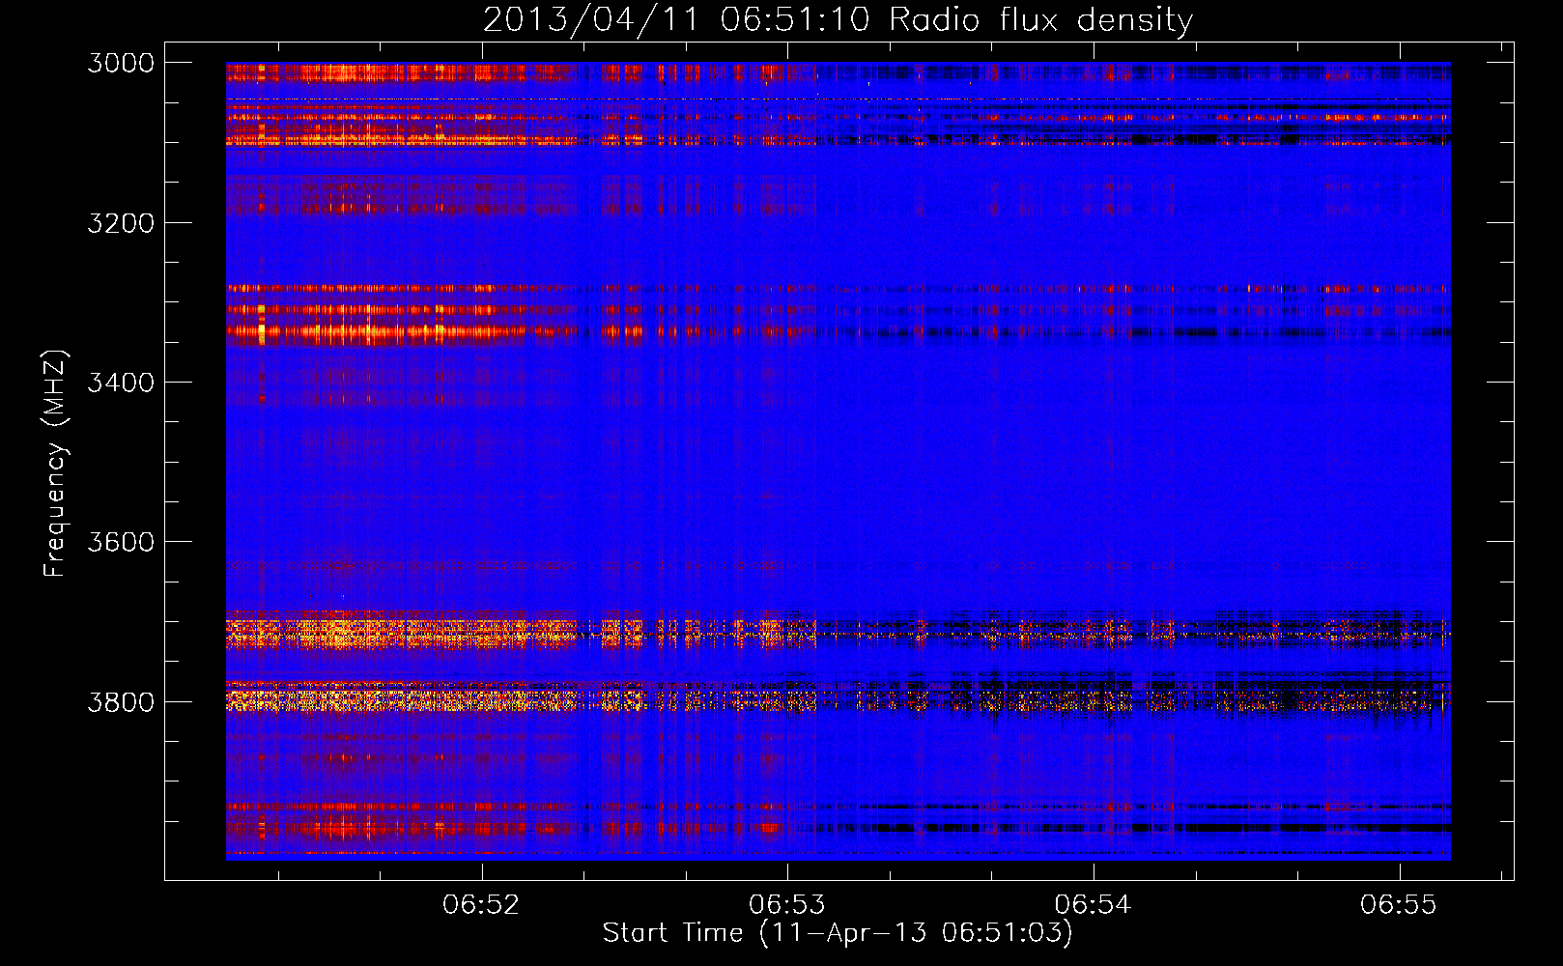1563x966 pixels.
Task: Click the "Start Time (11-Apr-13 06:51:03)" axis label
Action: click(x=838, y=933)
